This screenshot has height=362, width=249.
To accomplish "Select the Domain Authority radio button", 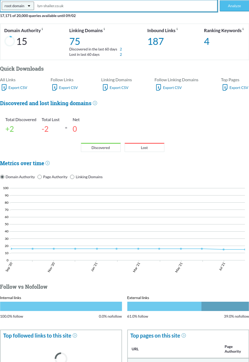I will coord(2,177).
